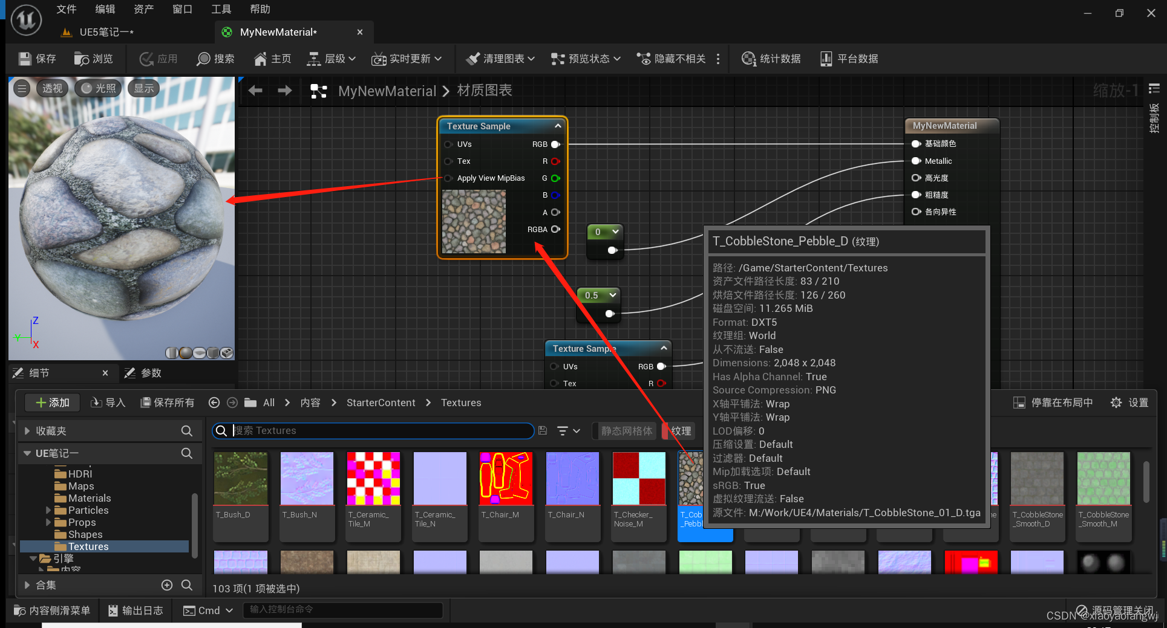
Task: Click the Add (添加) button in content browser
Action: 52,403
